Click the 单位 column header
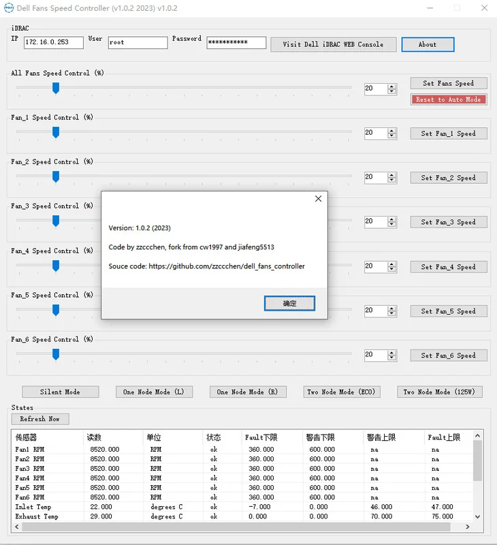This screenshot has width=497, height=545. click(173, 437)
